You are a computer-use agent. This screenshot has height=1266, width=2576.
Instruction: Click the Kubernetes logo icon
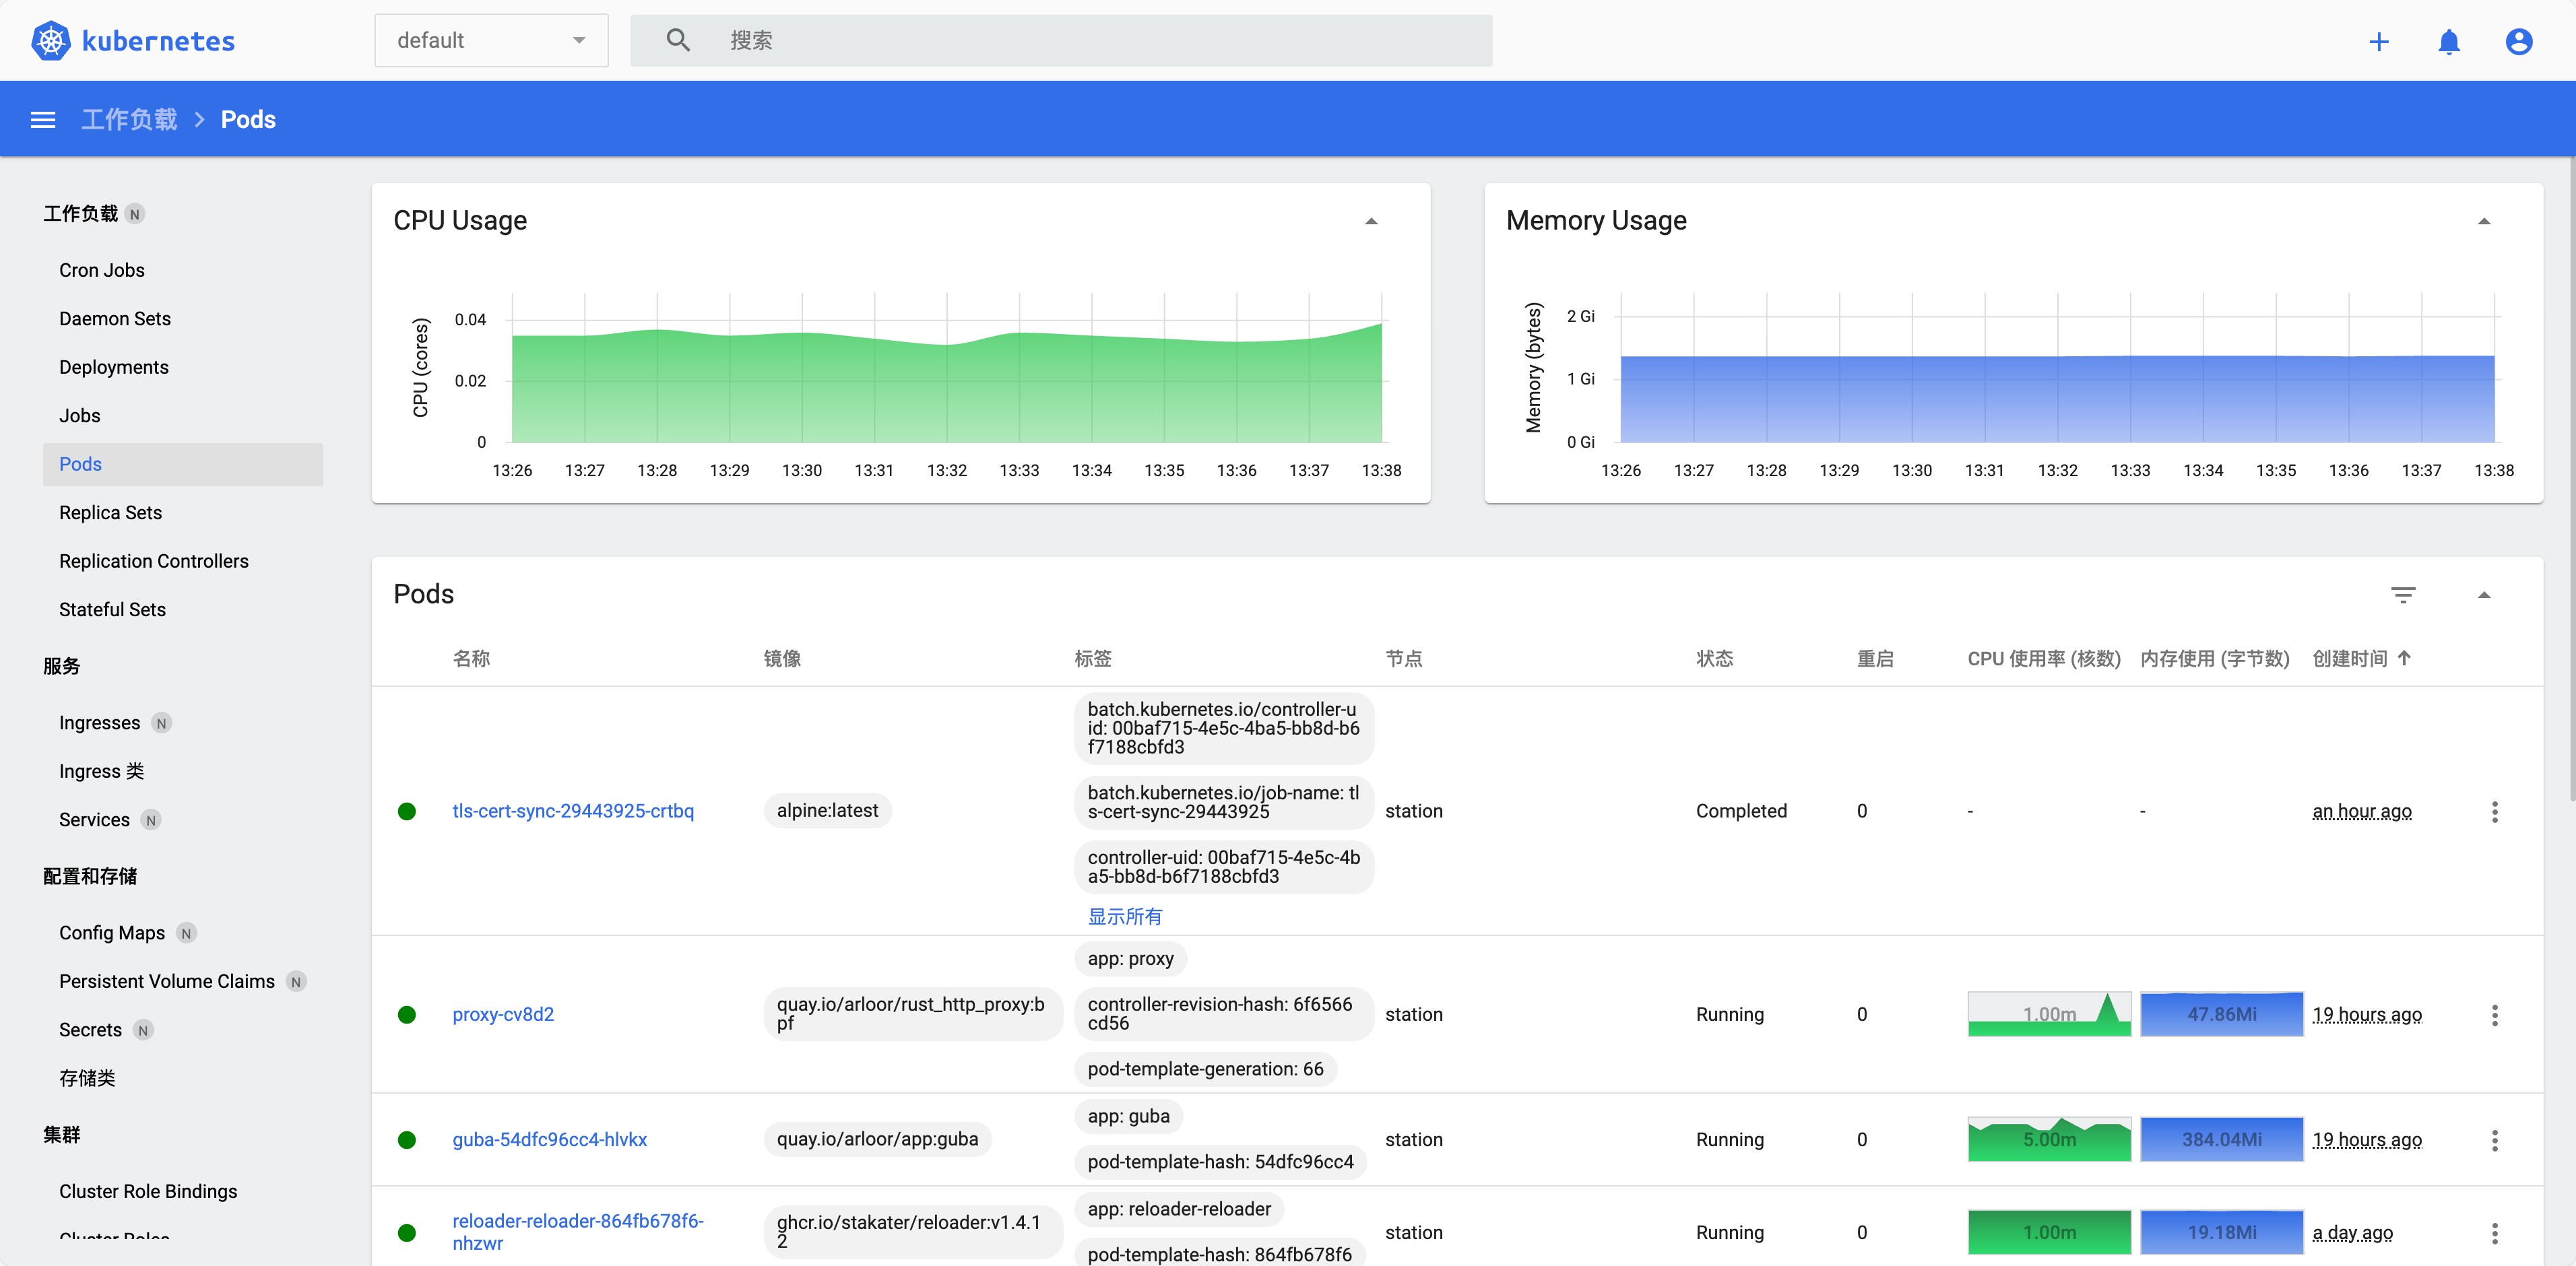(50, 41)
